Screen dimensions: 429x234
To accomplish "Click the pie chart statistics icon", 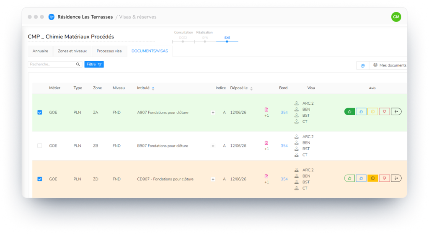I will 363,65.
